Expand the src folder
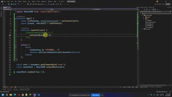Screen dimensions: 172x97 144,19
